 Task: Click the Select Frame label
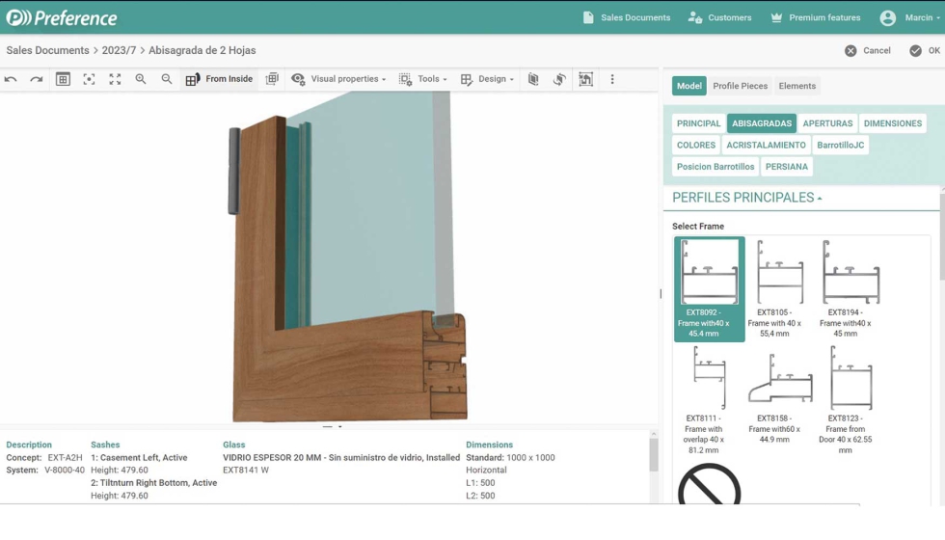(x=698, y=227)
